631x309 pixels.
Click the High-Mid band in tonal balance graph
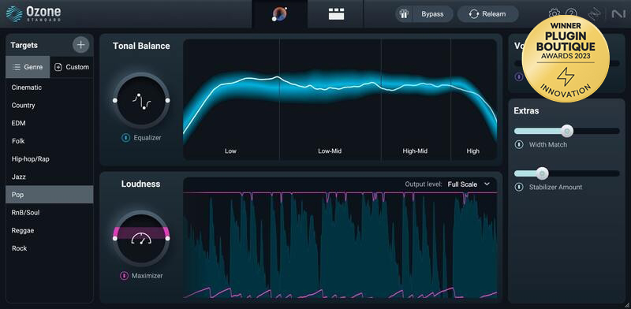[x=415, y=151]
